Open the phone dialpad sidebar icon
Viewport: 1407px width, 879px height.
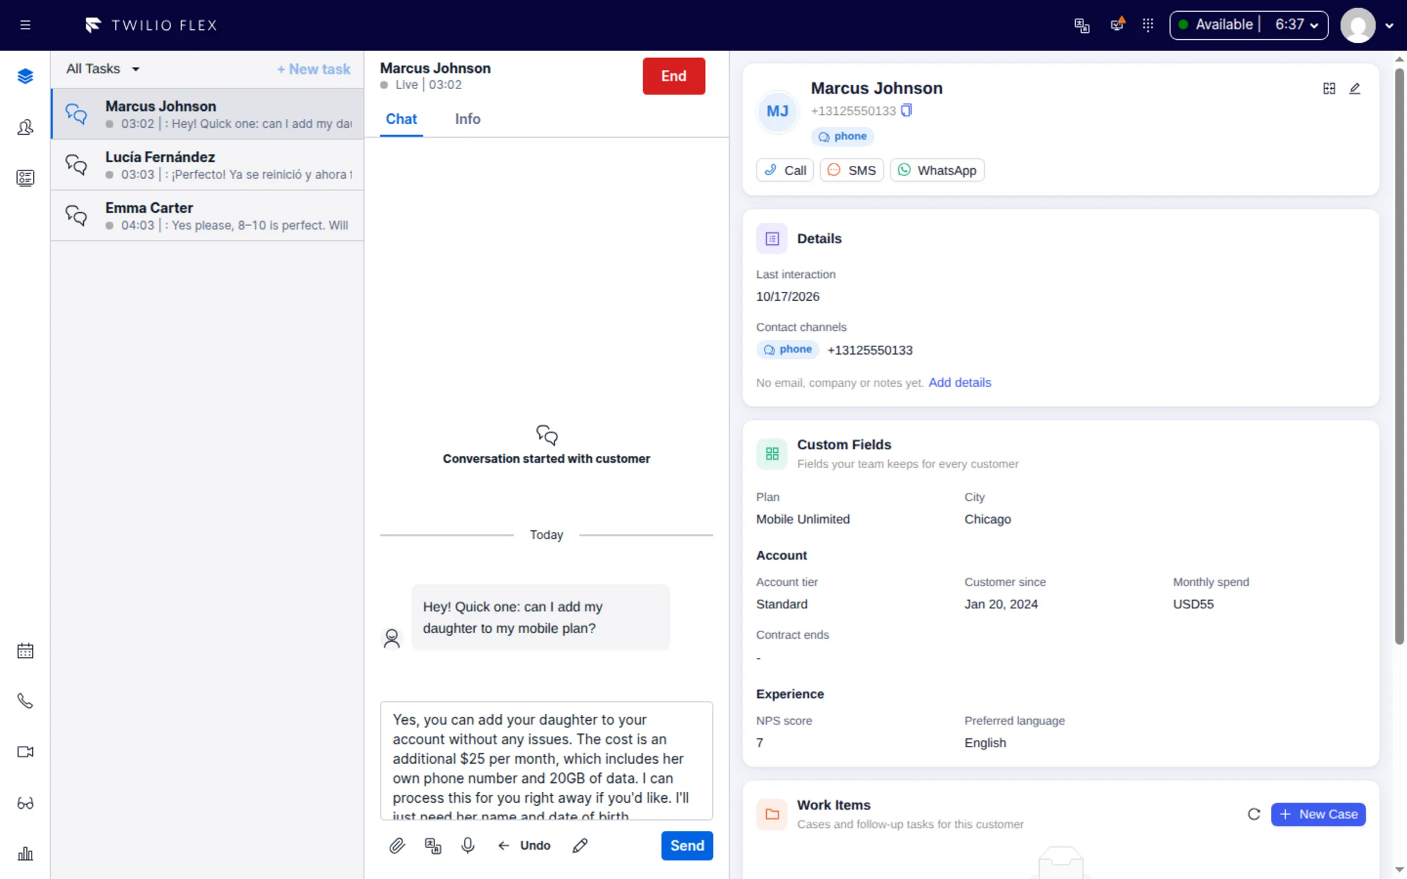click(25, 701)
